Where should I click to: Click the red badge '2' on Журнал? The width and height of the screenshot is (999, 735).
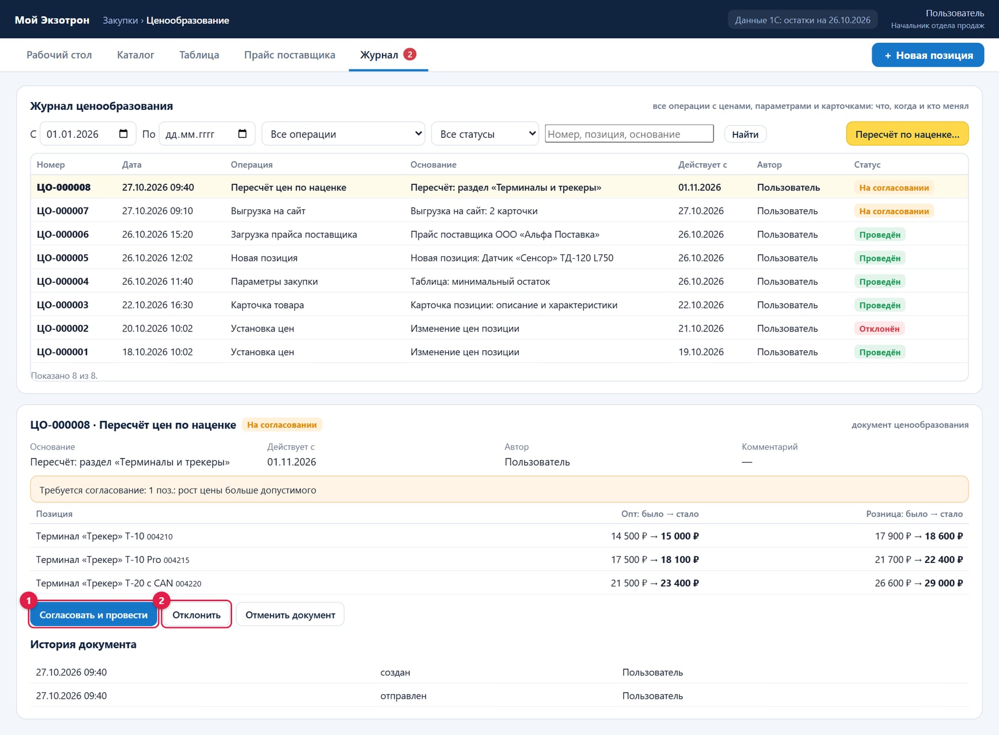pos(410,54)
